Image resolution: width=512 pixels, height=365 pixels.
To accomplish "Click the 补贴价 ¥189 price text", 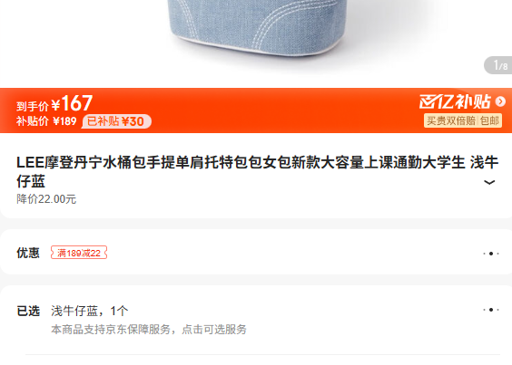I will click(46, 121).
